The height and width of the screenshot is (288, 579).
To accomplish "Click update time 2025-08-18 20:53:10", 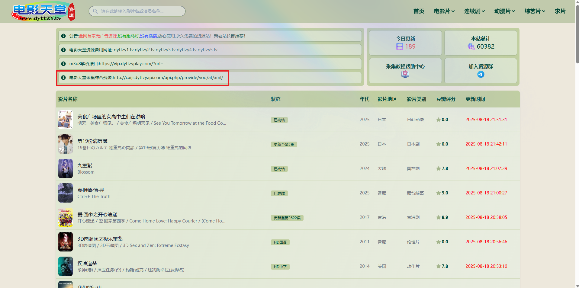I will (x=486, y=266).
